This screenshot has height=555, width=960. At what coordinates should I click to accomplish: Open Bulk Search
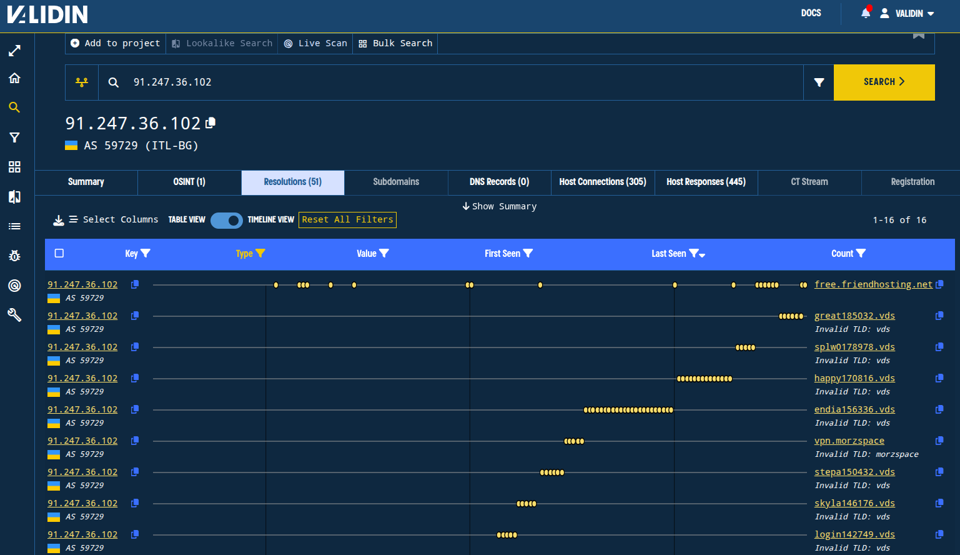pos(395,43)
